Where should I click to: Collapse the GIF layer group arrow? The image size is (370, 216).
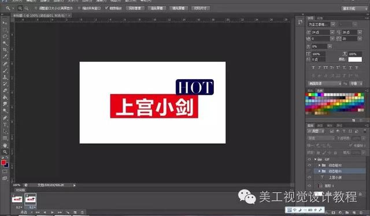[x=315, y=159]
